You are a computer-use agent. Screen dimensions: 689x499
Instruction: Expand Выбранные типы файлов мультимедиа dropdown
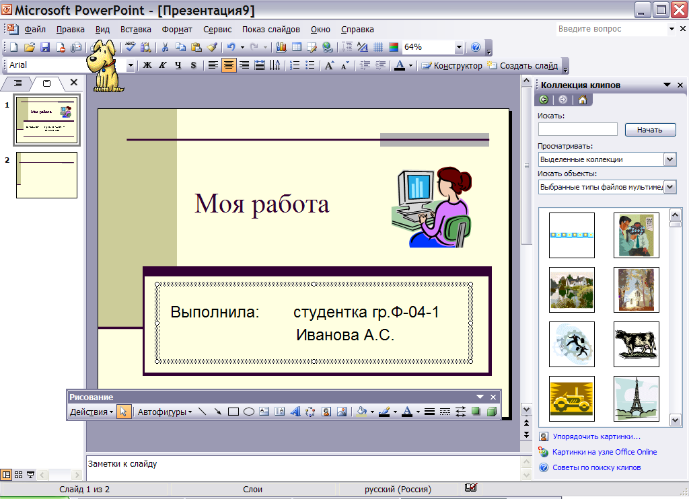pos(669,187)
